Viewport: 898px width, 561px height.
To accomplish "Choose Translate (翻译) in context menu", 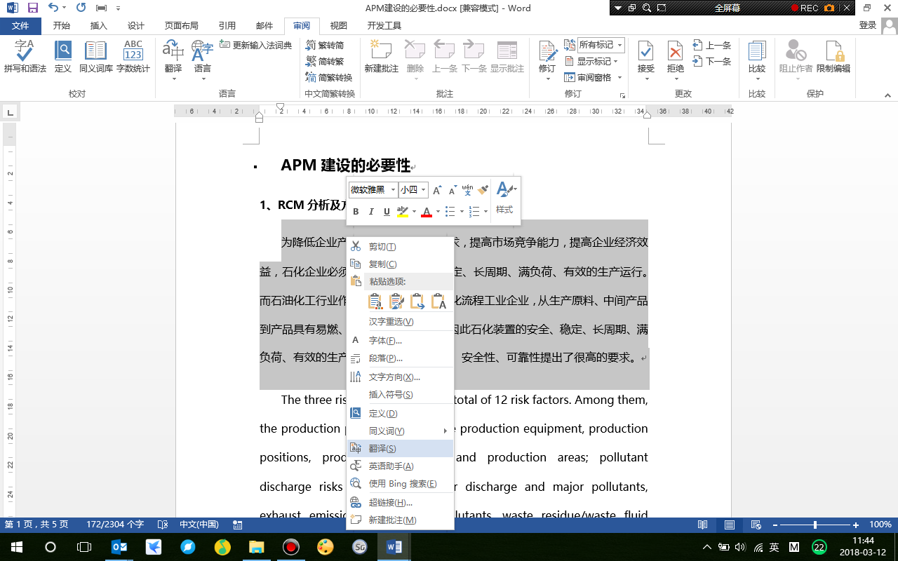I will pos(401,448).
